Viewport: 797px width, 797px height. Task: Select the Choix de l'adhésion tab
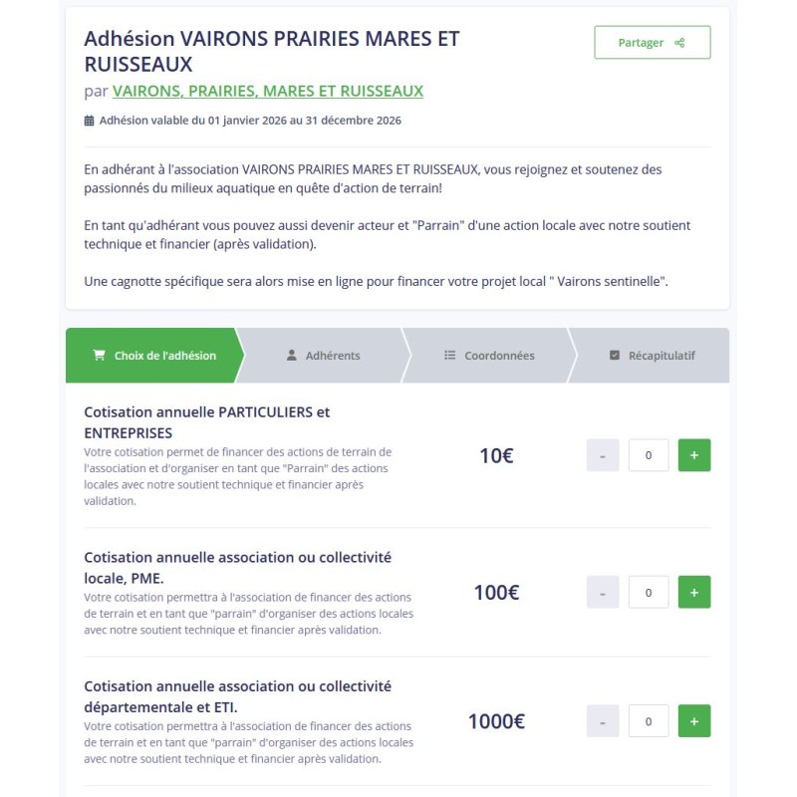point(154,354)
